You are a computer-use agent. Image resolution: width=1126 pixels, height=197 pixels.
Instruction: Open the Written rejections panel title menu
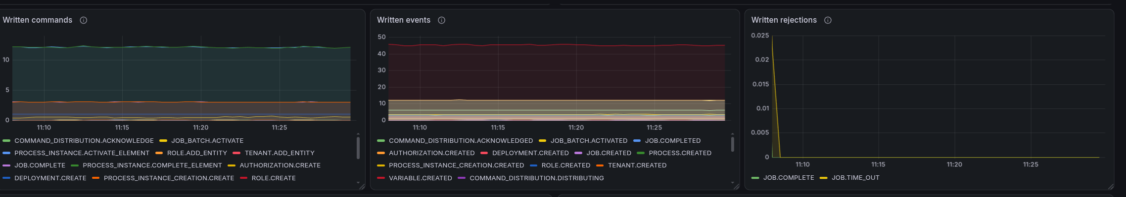(x=784, y=20)
